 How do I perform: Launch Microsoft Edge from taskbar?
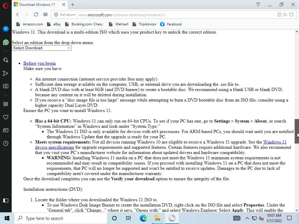143,218
